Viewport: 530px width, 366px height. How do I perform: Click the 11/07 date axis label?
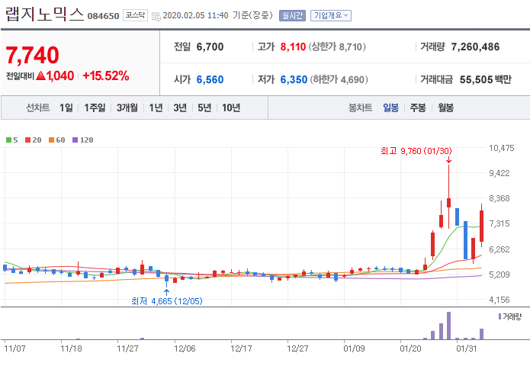[15, 348]
